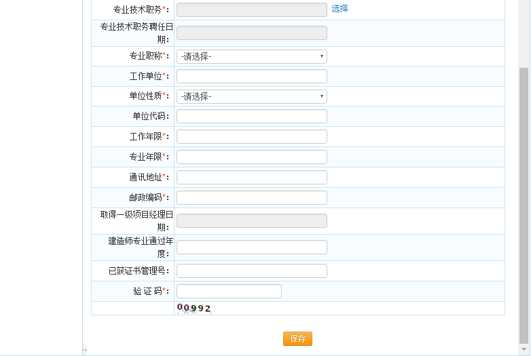Click the 验证码 input field
The height and width of the screenshot is (356, 531).
tap(229, 292)
